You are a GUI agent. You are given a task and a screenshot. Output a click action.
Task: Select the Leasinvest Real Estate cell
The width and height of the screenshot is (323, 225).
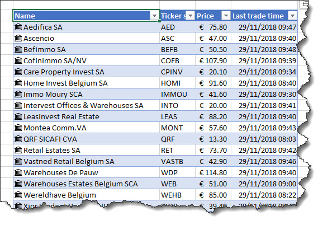[x=86, y=116]
